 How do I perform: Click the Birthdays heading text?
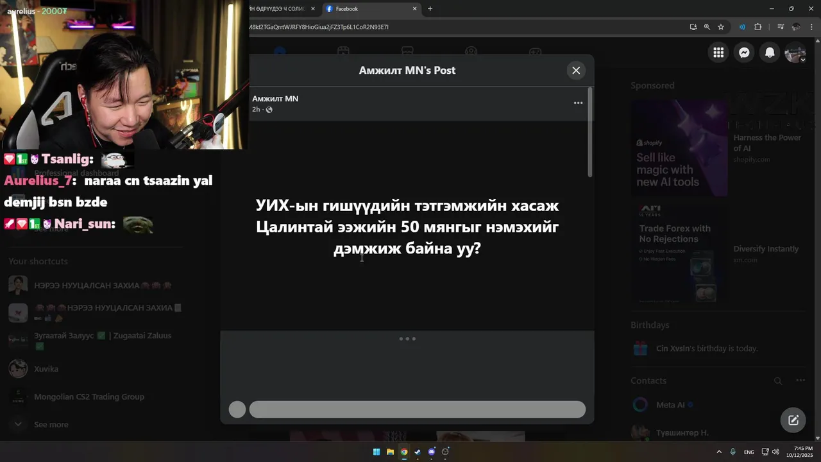click(x=650, y=325)
